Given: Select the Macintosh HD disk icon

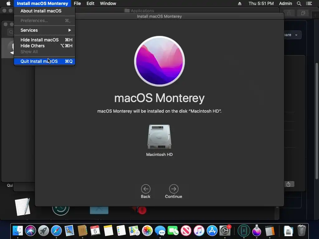Looking at the screenshot, I should [159, 137].
